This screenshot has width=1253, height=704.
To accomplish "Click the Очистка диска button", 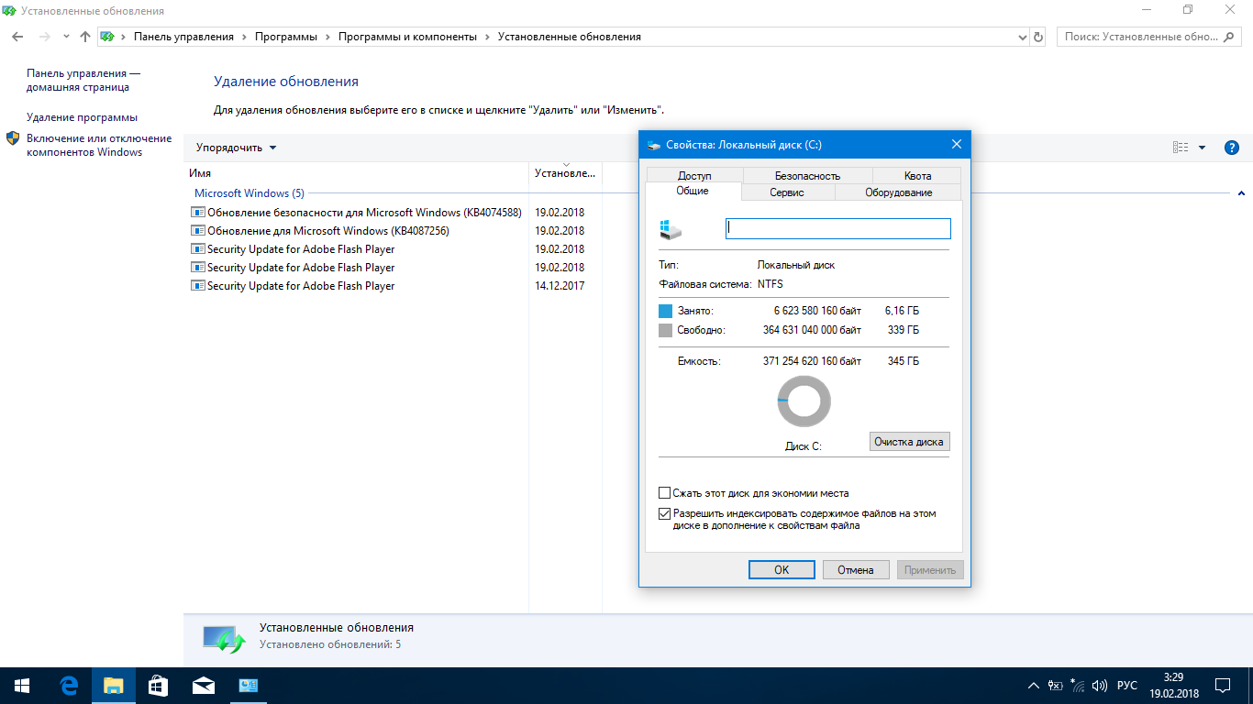I will pos(909,442).
